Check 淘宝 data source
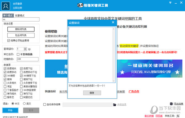The width and height of the screenshot is (185, 118). click(x=5, y=86)
